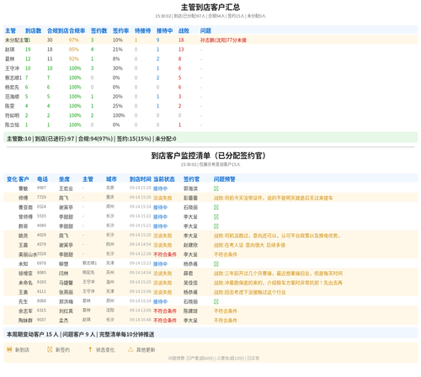Click the 其他更新 triangle legend icon

coord(131,349)
